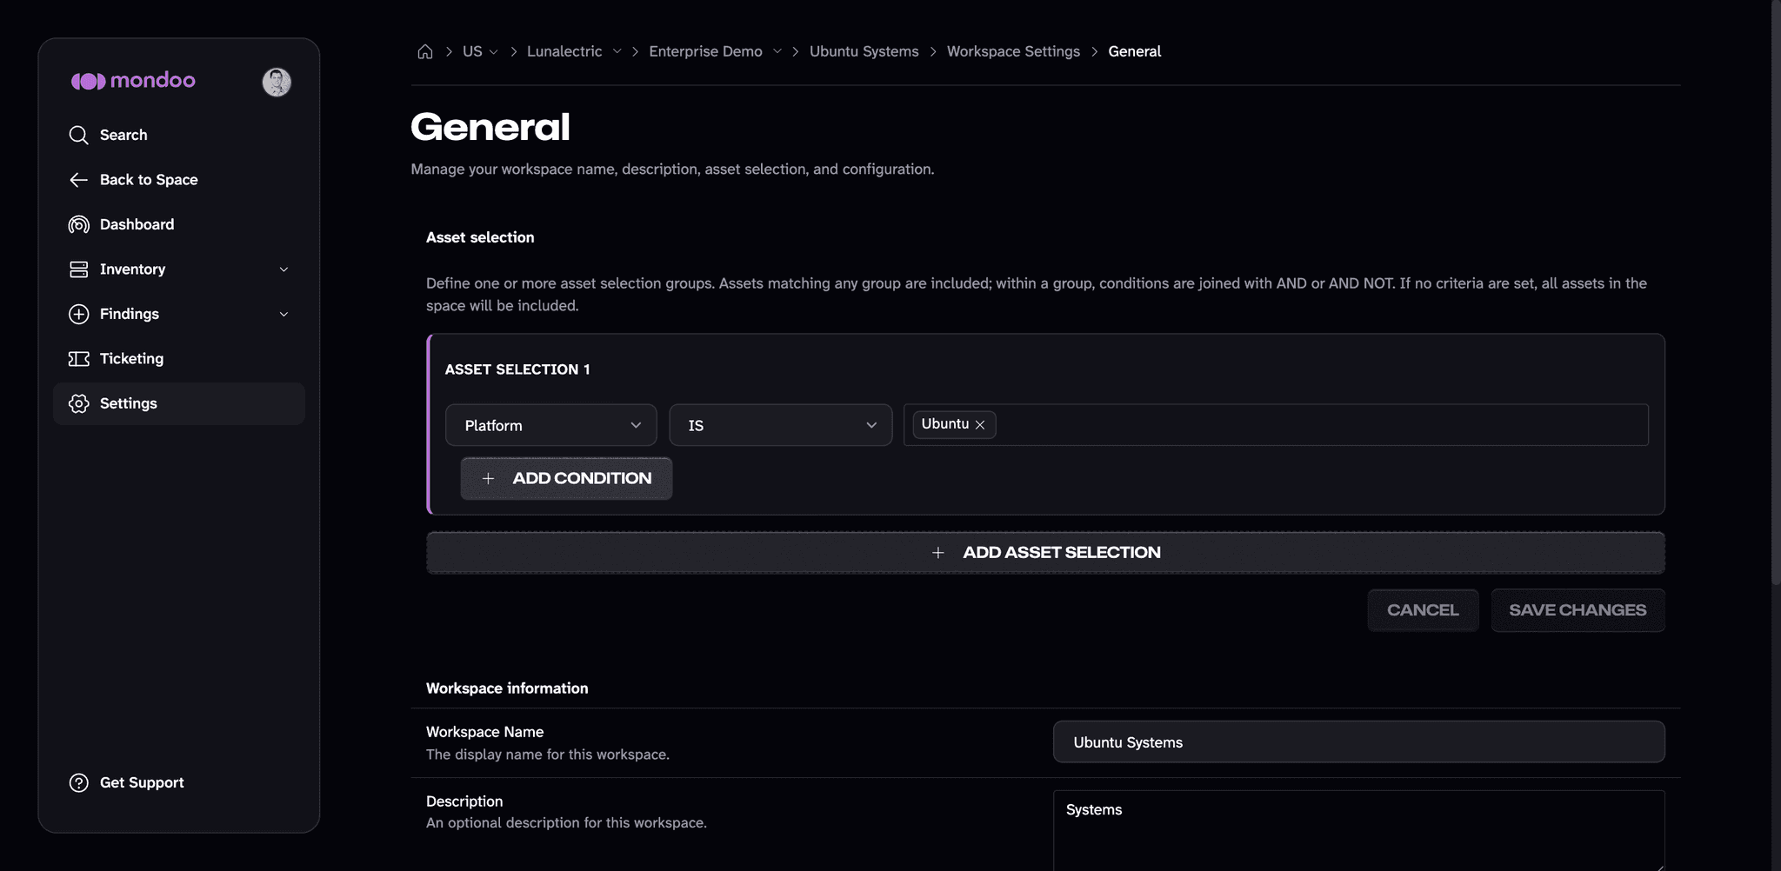Expand the Inventory menu chevron
The height and width of the screenshot is (871, 1781).
(283, 269)
